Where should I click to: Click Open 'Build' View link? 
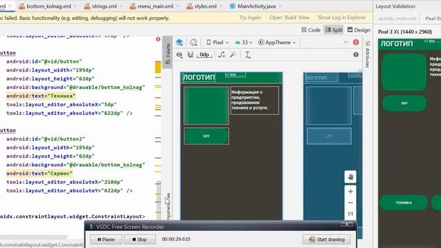[x=289, y=18]
